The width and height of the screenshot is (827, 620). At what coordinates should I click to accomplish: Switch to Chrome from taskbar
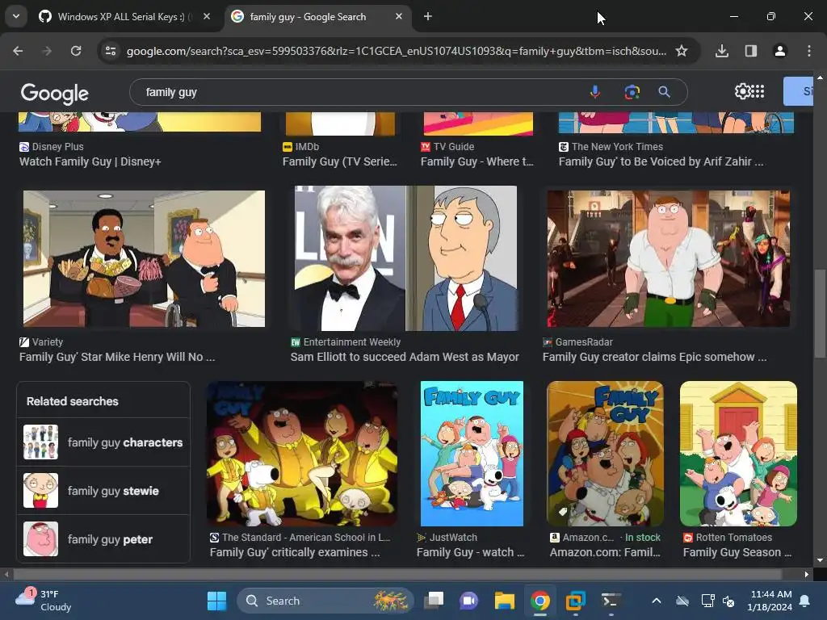tap(540, 601)
